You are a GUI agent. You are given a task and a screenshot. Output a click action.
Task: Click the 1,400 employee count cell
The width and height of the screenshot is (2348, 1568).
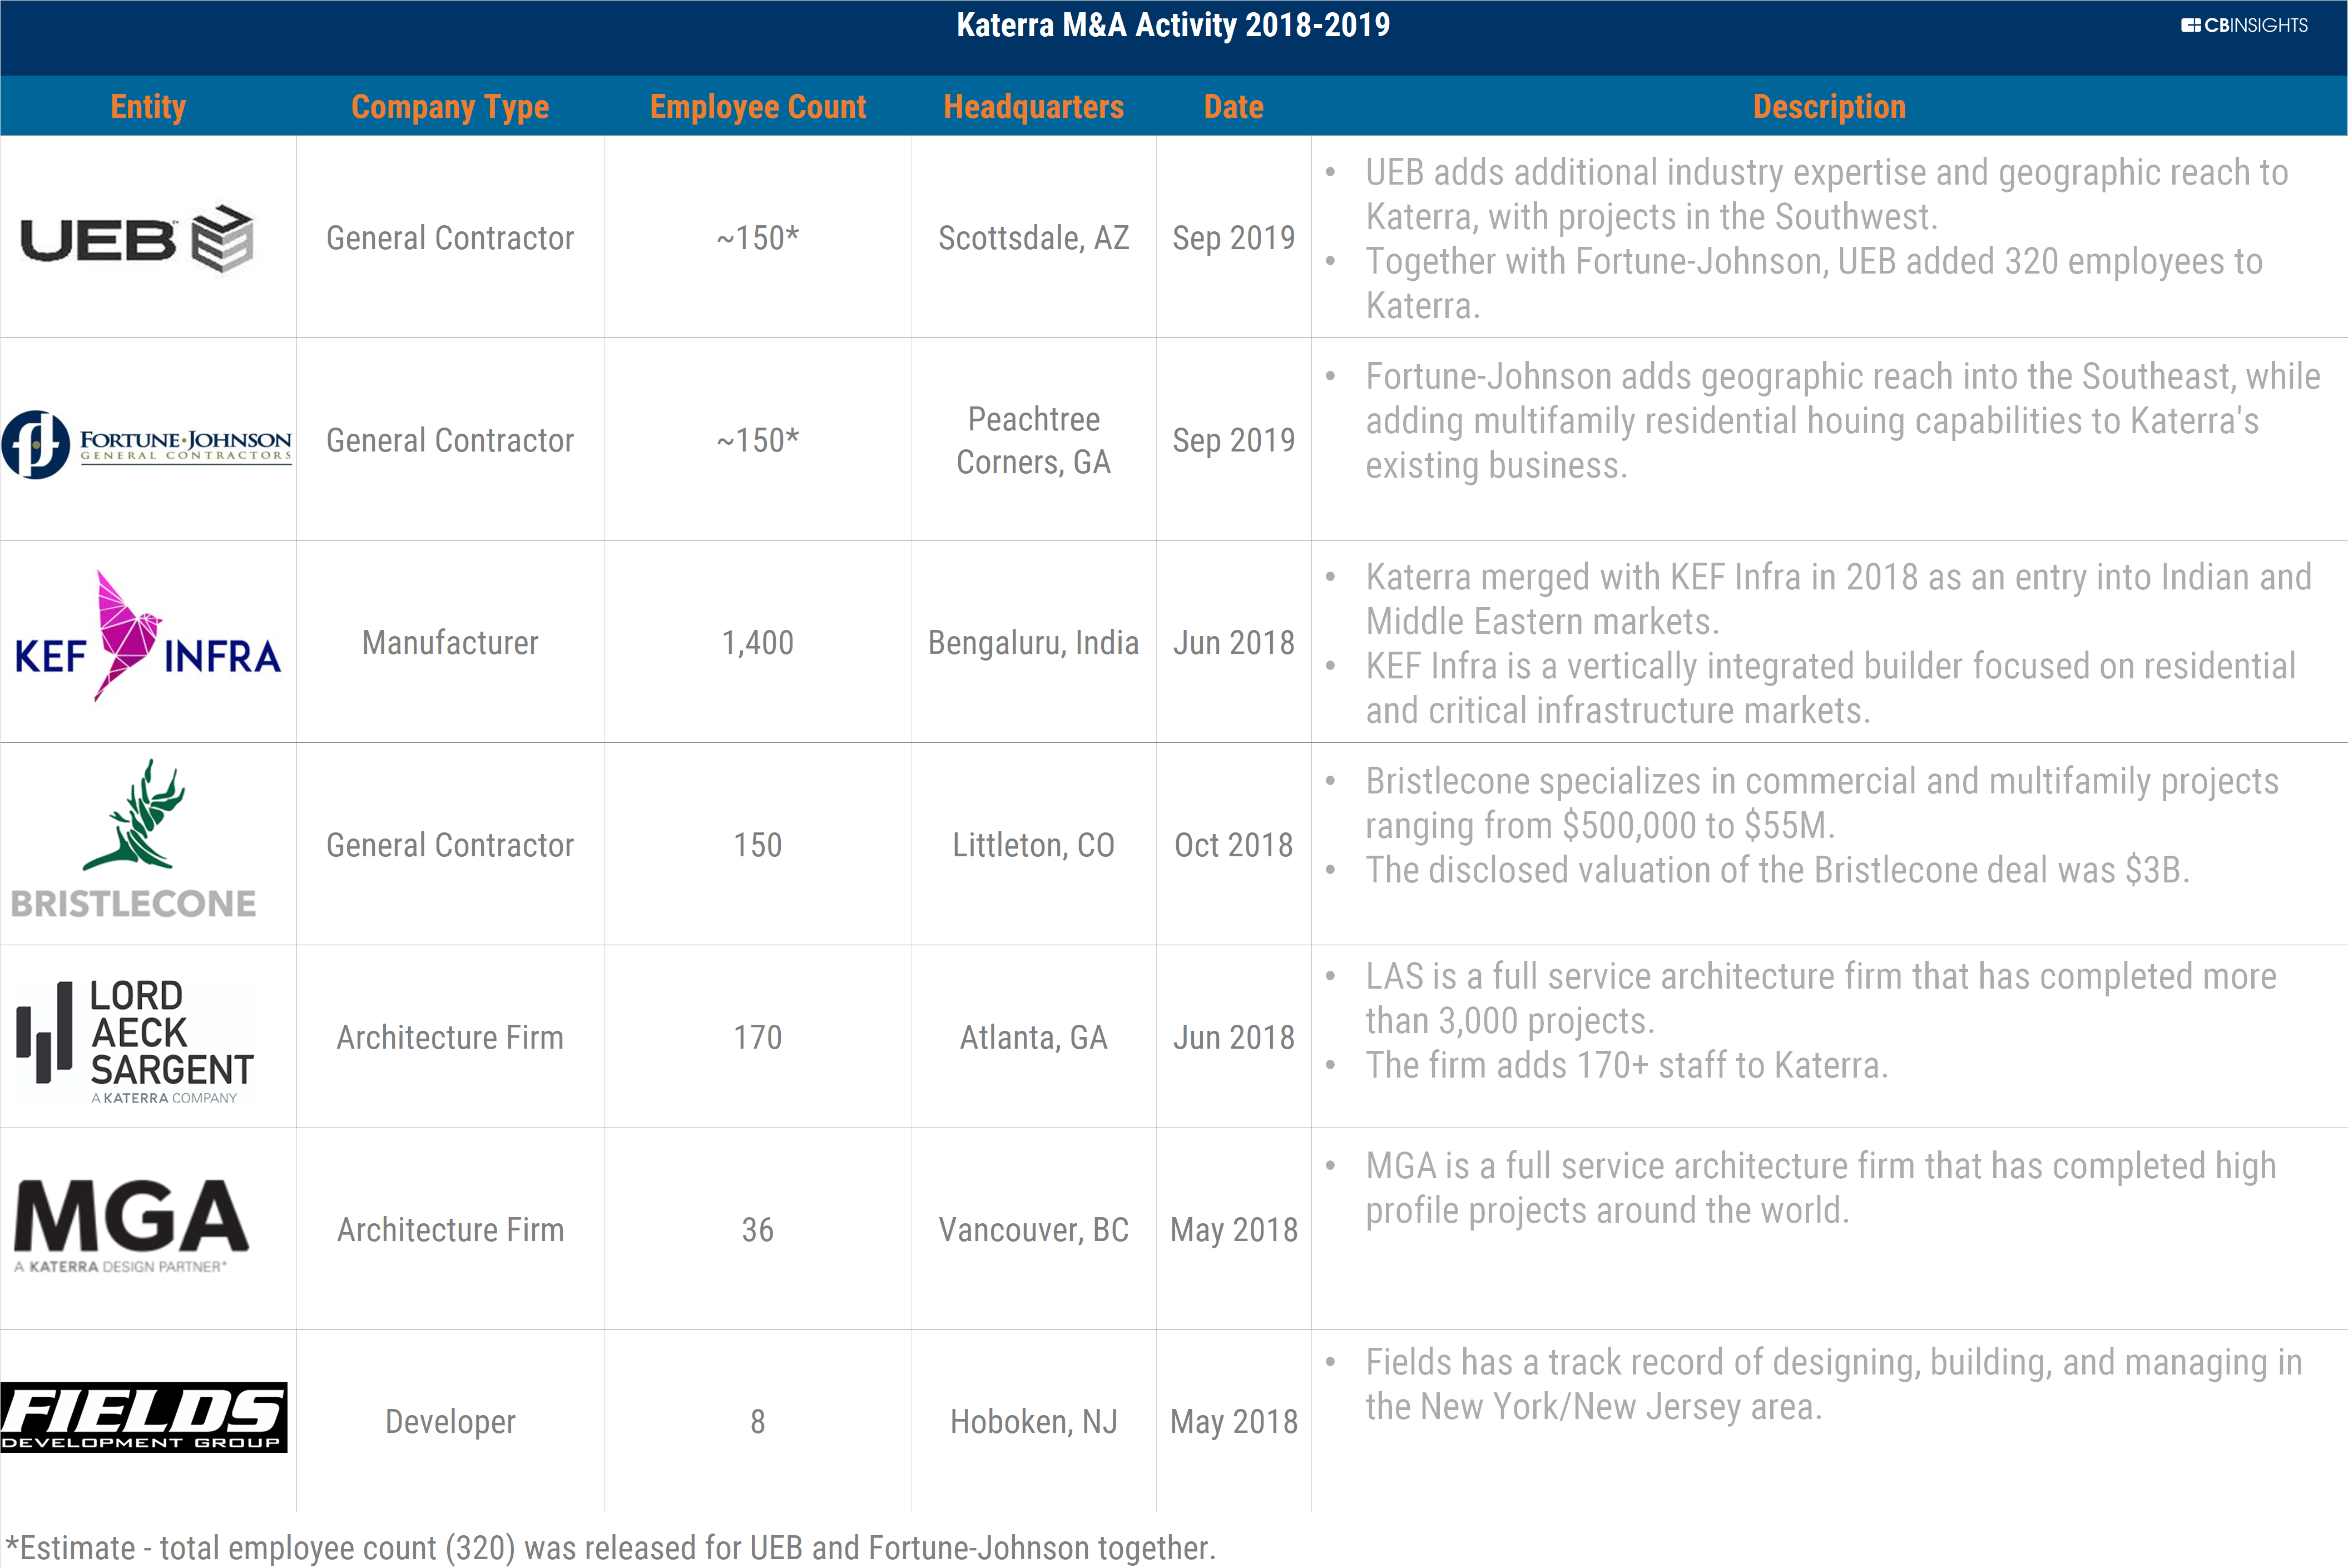[757, 642]
